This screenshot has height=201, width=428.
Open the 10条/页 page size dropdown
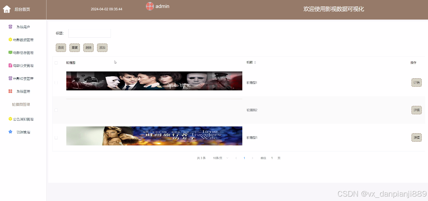point(221,158)
